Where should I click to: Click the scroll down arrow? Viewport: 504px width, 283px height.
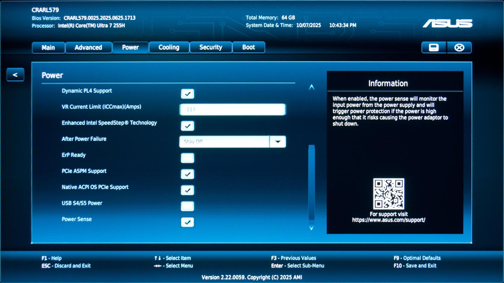[311, 228]
